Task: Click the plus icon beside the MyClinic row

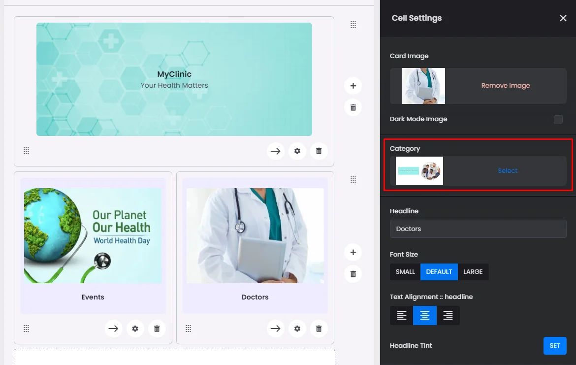Action: click(x=353, y=86)
